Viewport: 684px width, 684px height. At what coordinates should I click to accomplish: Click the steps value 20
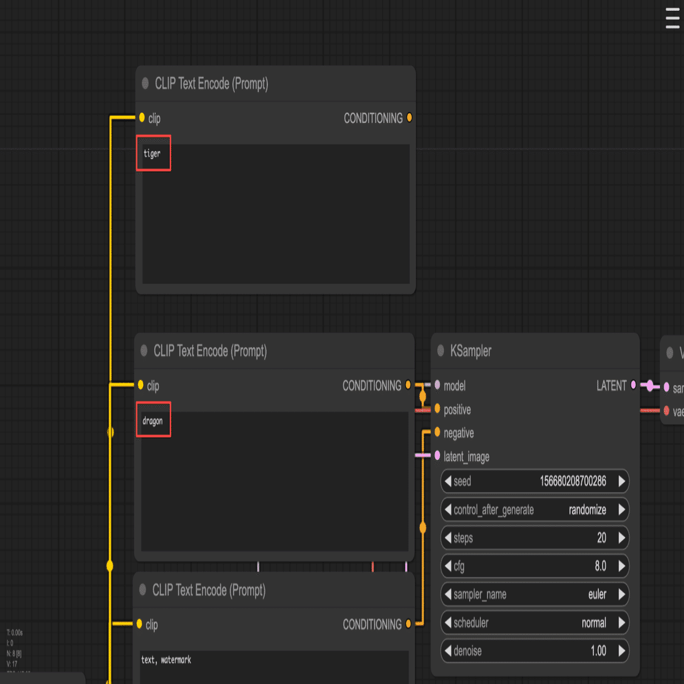(602, 538)
